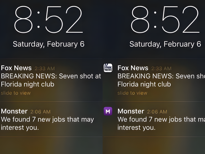Image resolution: width=205 pixels, height=154 pixels.
Task: Select the Monster title next to purple icon
Action: (x=131, y=111)
